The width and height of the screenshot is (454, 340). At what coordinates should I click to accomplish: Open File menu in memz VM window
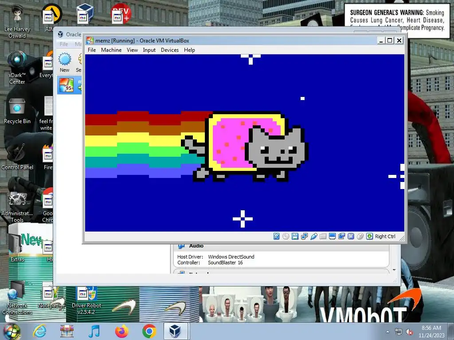point(92,50)
